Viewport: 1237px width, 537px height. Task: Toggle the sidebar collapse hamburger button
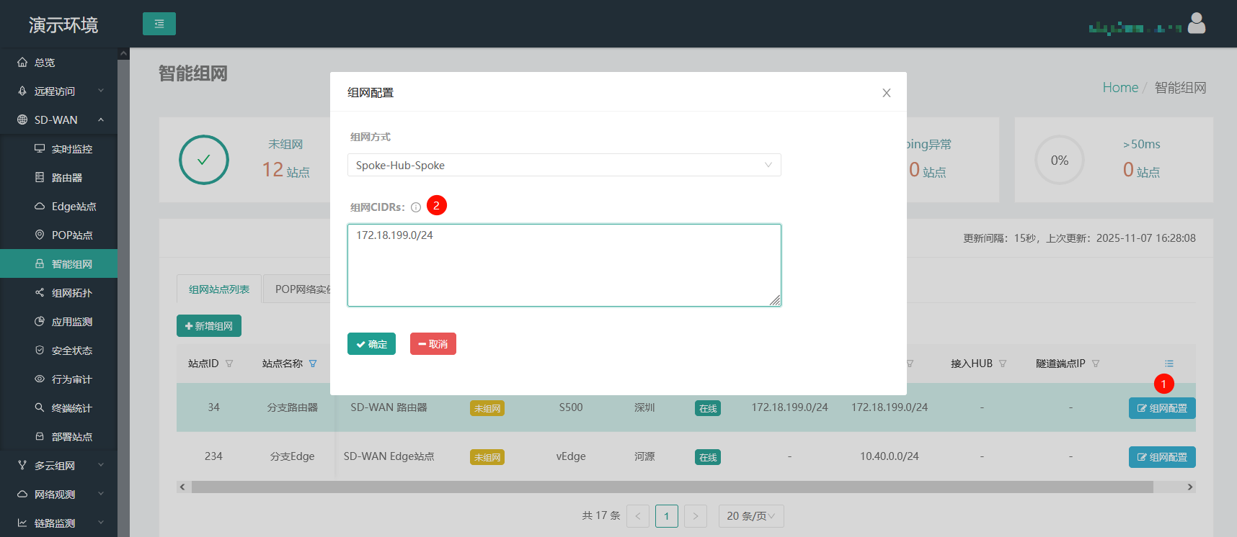coord(159,24)
